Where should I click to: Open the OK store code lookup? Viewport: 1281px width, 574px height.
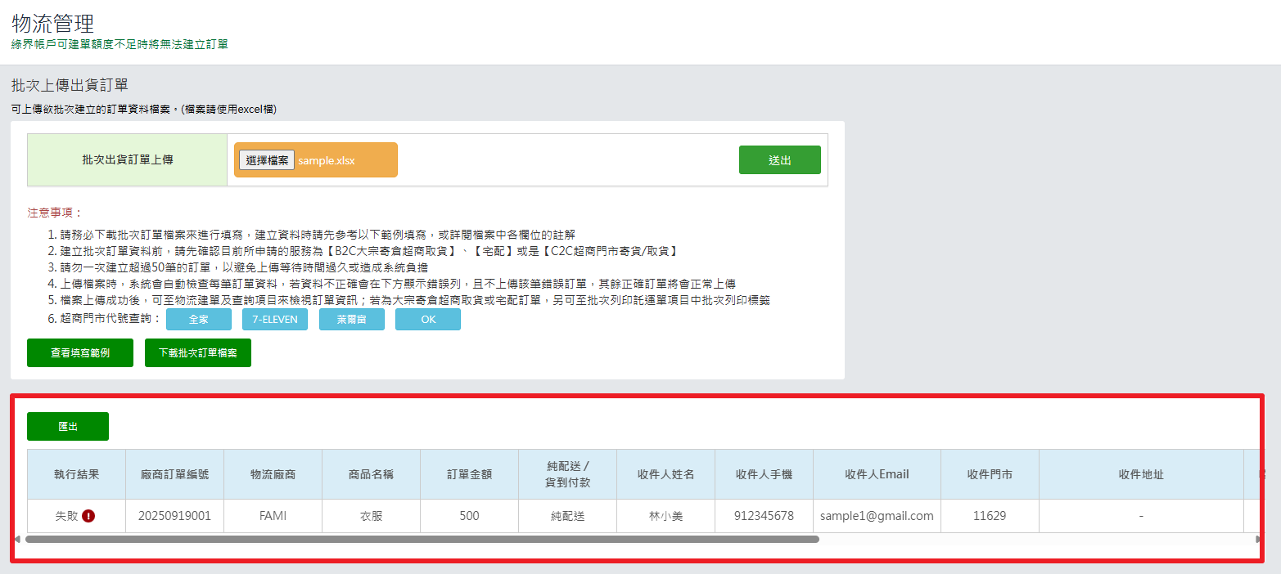pyautogui.click(x=428, y=320)
